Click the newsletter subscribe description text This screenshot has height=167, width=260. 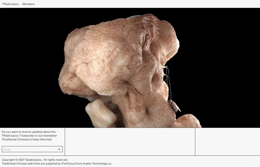coord(29,135)
